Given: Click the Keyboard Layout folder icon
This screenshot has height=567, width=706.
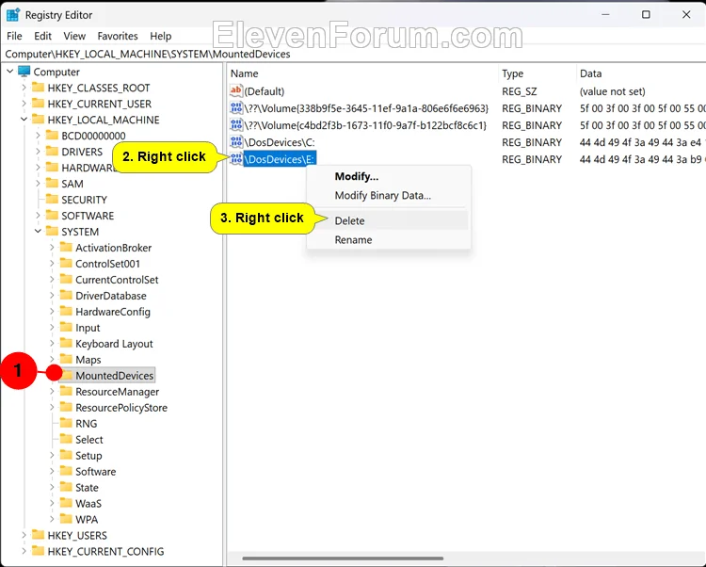Looking at the screenshot, I should (66, 343).
